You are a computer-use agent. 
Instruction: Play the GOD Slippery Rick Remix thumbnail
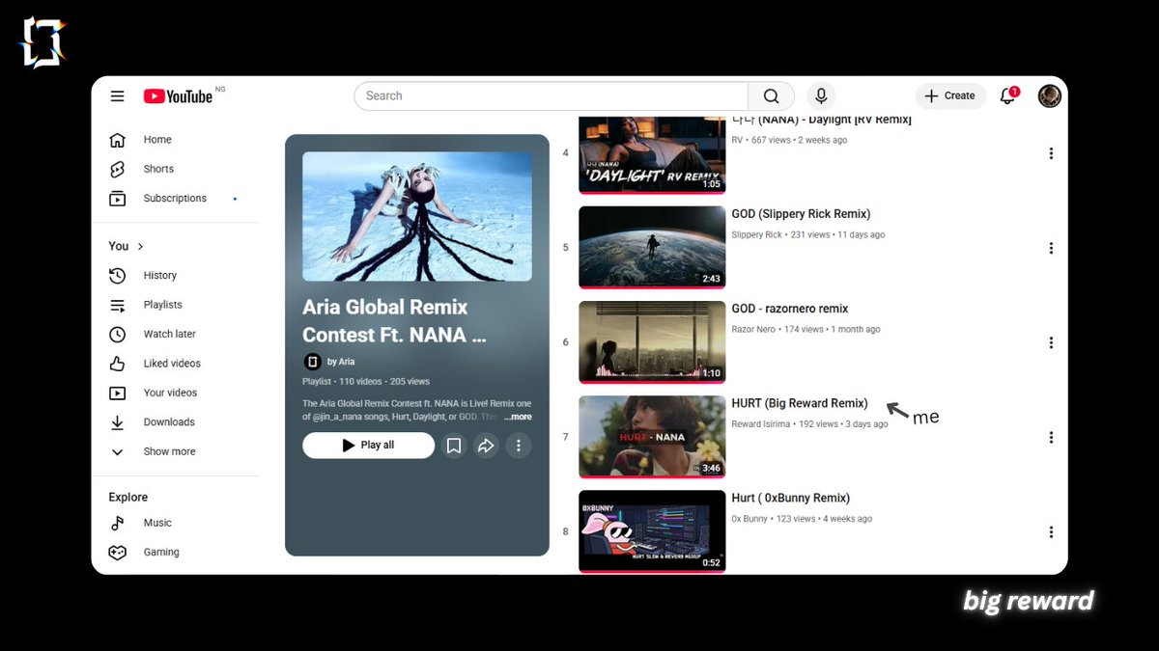point(652,247)
